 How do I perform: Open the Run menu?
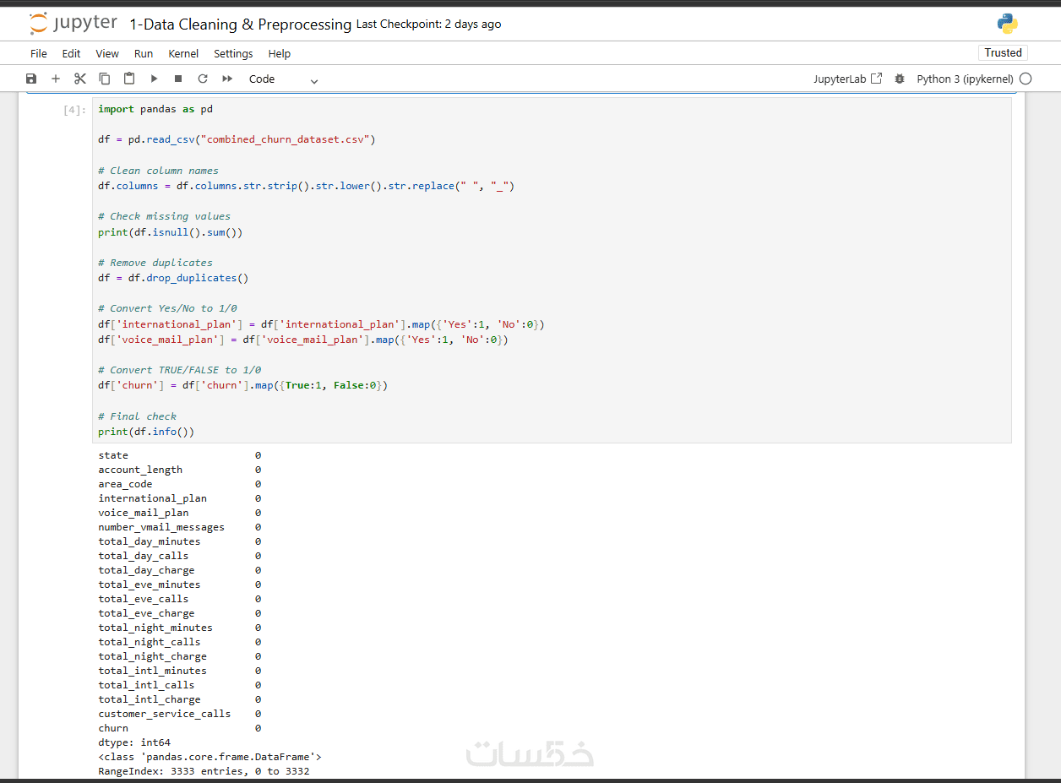click(x=144, y=53)
